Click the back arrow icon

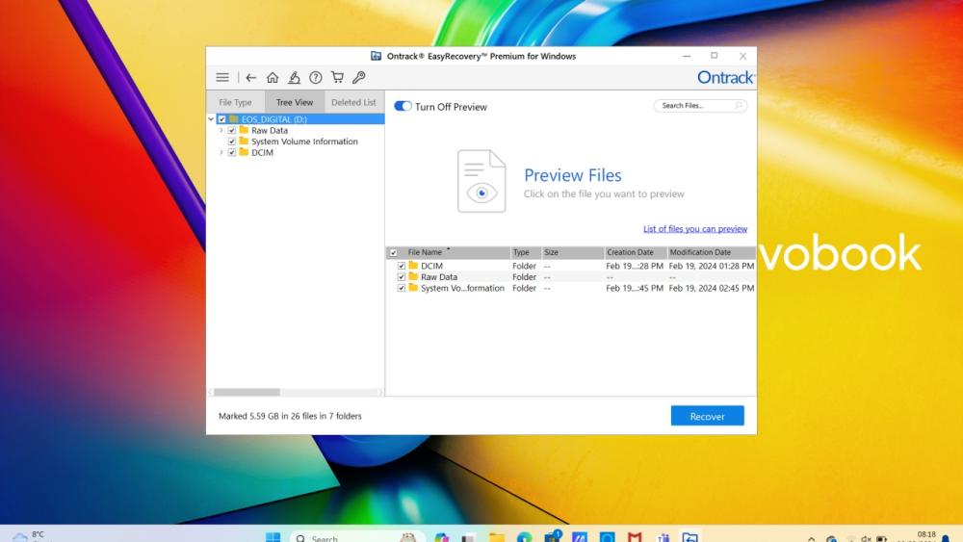[251, 78]
